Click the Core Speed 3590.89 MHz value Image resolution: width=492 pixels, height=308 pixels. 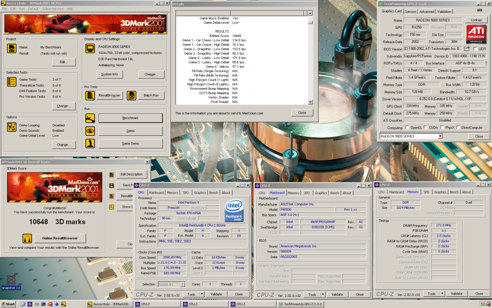pyautogui.click(x=172, y=257)
